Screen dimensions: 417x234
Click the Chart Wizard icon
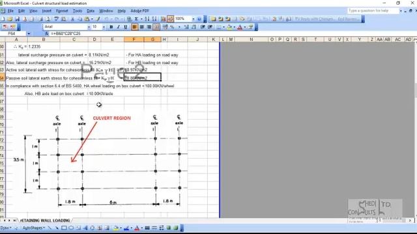tap(164, 19)
